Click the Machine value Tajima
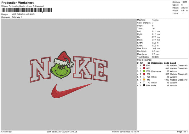The height and width of the screenshot is (134, 189). 155,20
